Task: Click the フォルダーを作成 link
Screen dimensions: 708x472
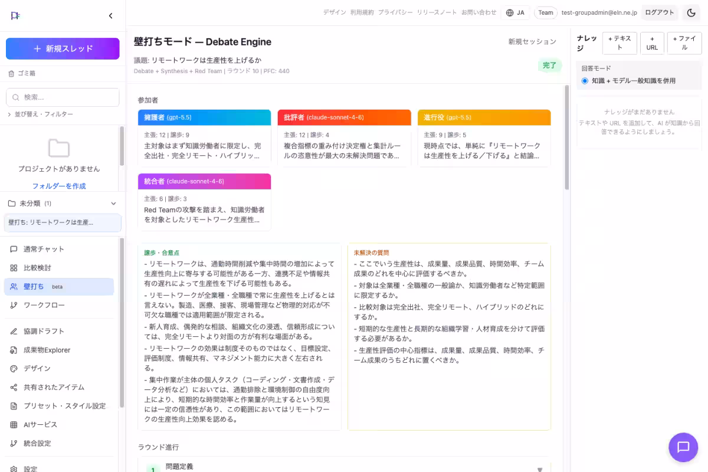Action: pos(59,186)
